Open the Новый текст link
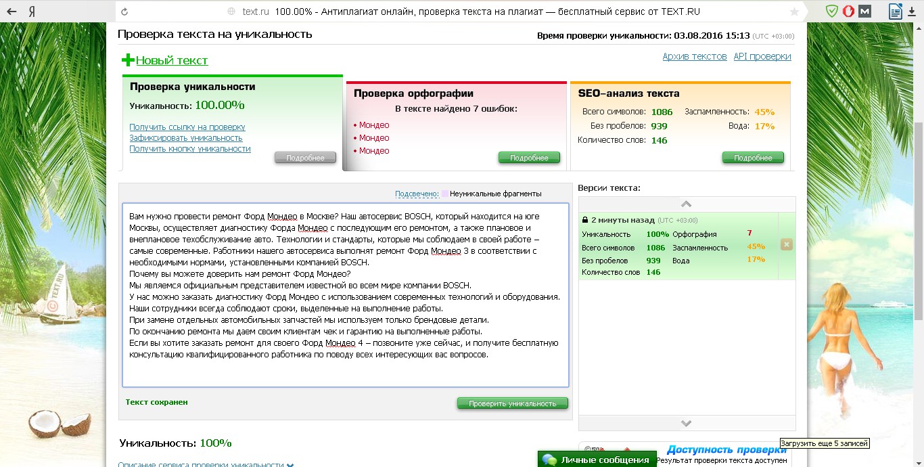Viewport: 924px width, 467px height. pos(172,60)
